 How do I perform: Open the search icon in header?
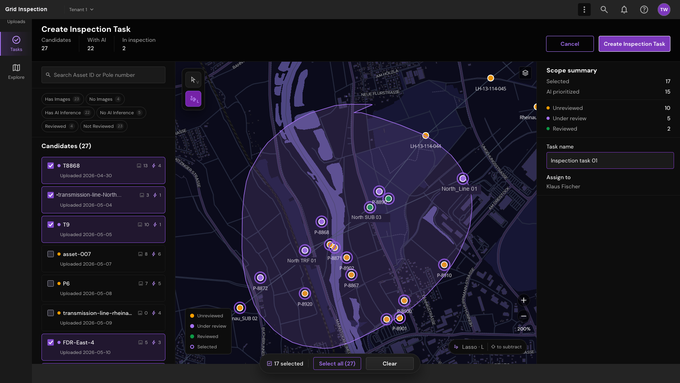coord(604,10)
